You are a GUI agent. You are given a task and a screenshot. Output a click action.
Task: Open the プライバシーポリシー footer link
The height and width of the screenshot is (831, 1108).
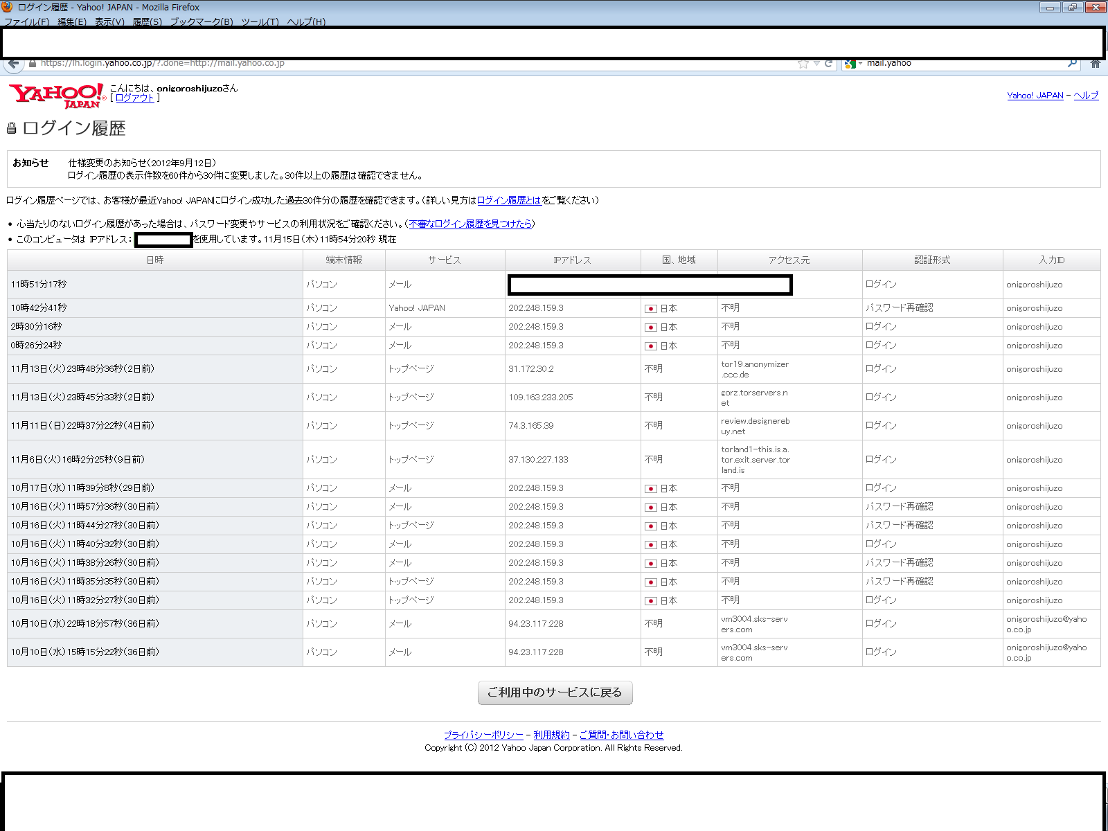(x=483, y=735)
